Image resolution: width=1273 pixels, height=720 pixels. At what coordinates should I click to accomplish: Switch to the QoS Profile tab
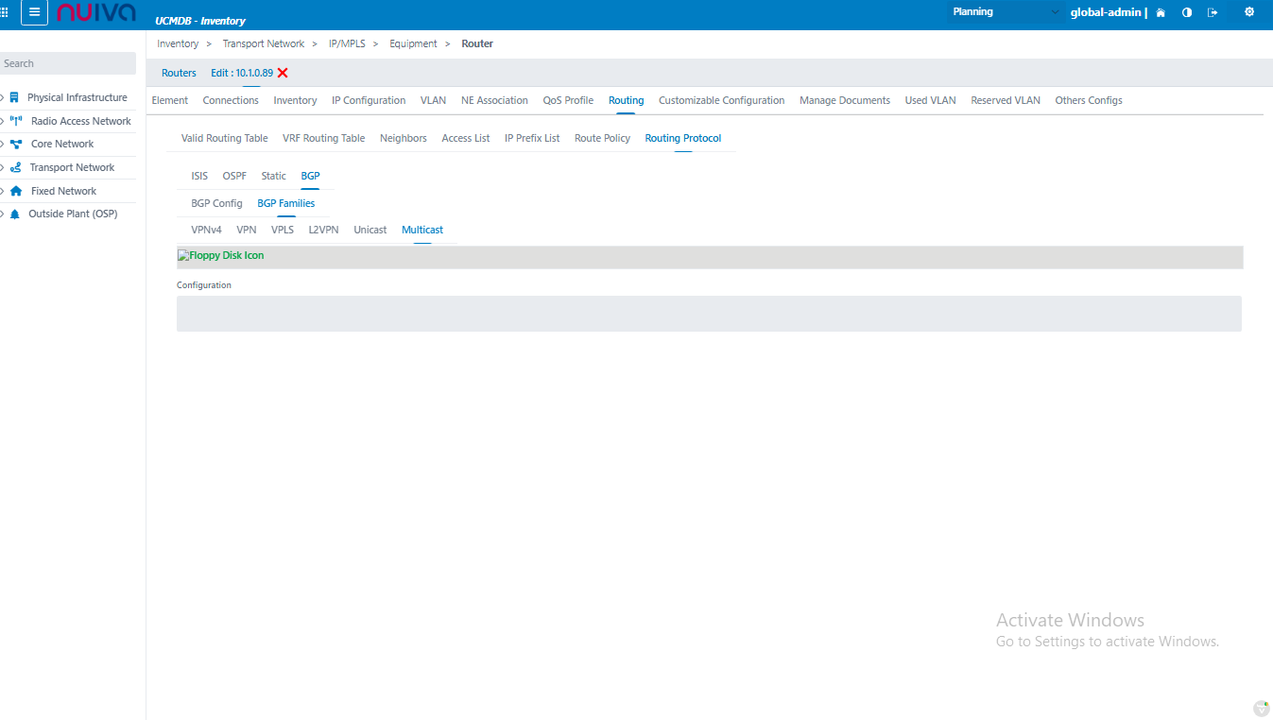[568, 100]
